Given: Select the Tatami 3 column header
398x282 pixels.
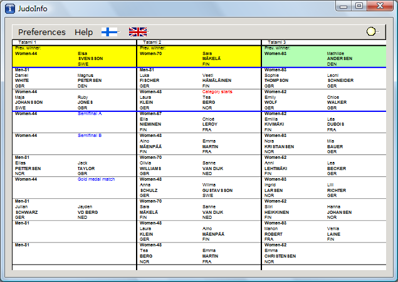Looking at the screenshot, I should 276,43.
